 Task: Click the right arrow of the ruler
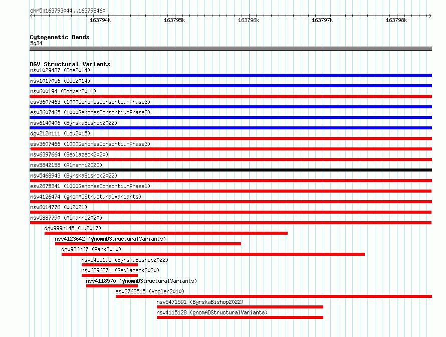click(x=430, y=16)
